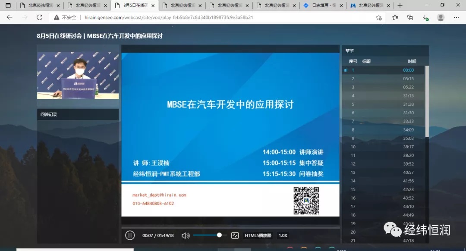
Task: Jump to chapter 5 at 31:28
Action: point(384,104)
